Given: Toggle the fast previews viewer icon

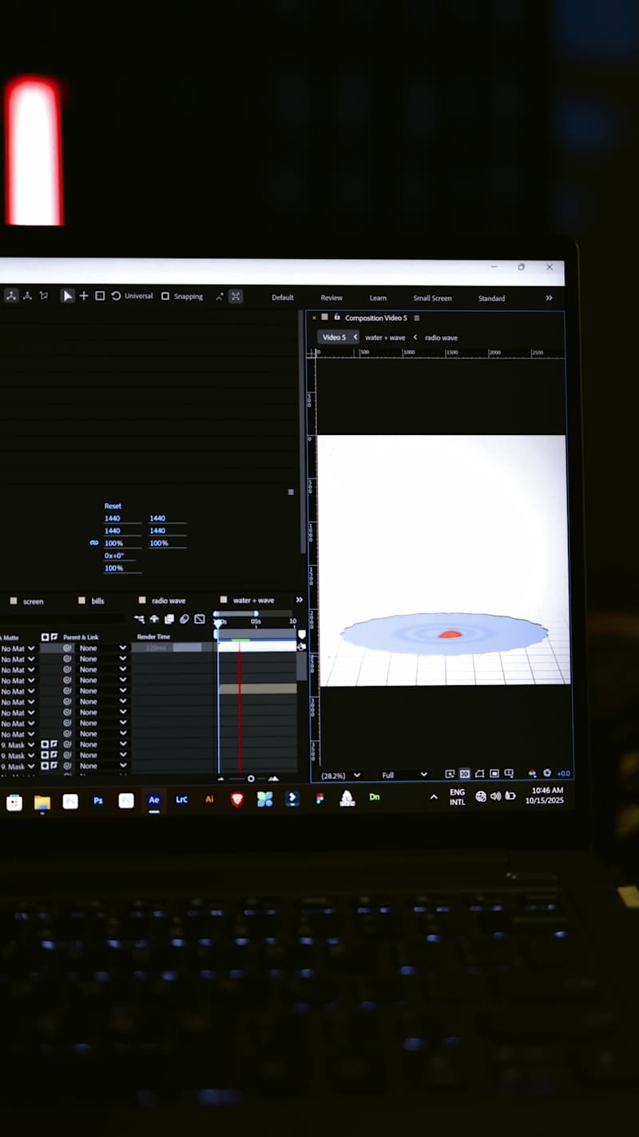Looking at the screenshot, I should coord(450,774).
